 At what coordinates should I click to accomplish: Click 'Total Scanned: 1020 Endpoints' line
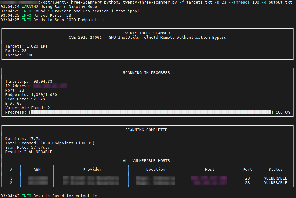[x=50, y=143]
